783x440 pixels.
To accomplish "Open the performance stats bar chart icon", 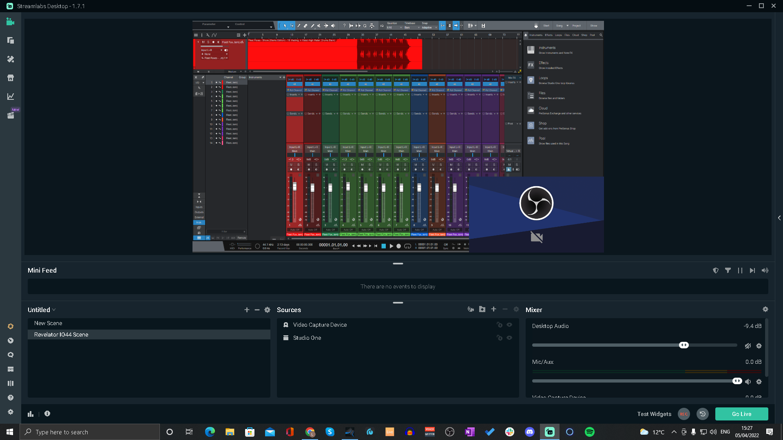I will click(31, 414).
